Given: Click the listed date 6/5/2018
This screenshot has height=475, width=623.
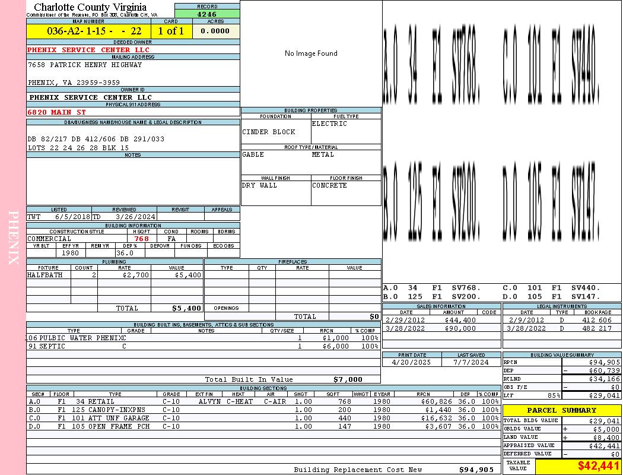Looking at the screenshot, I should coord(73,217).
